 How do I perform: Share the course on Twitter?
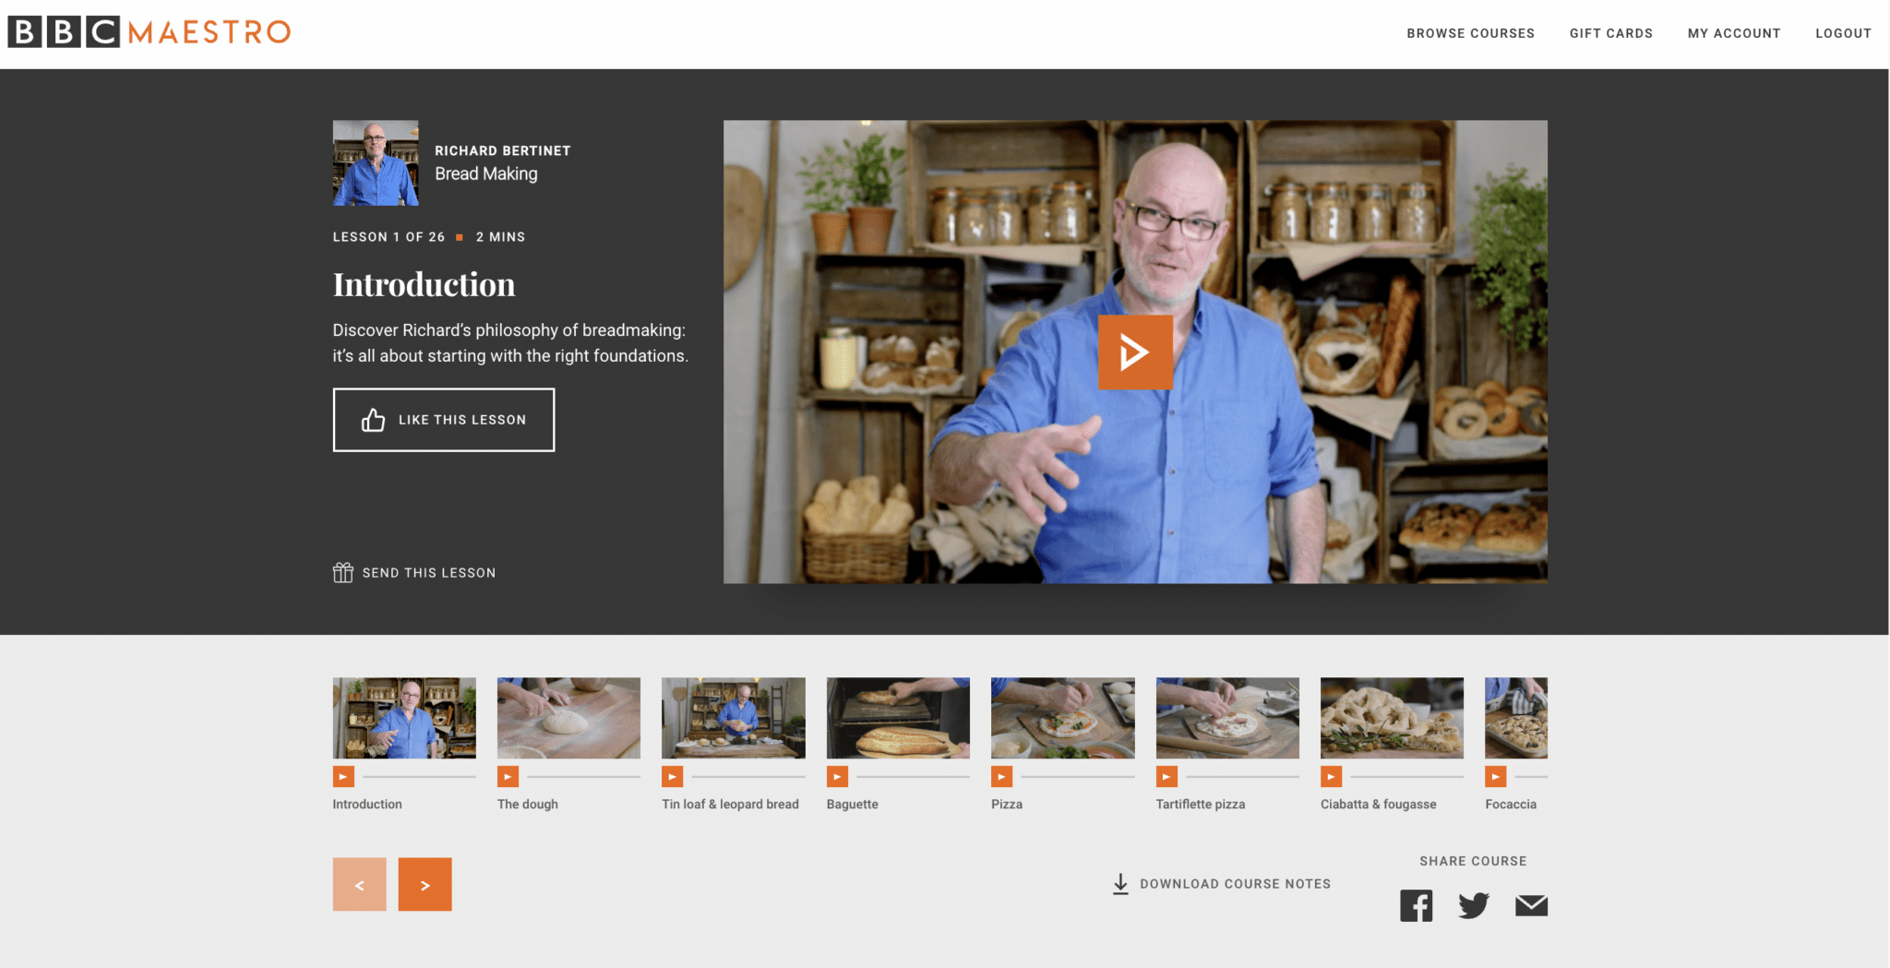point(1474,905)
